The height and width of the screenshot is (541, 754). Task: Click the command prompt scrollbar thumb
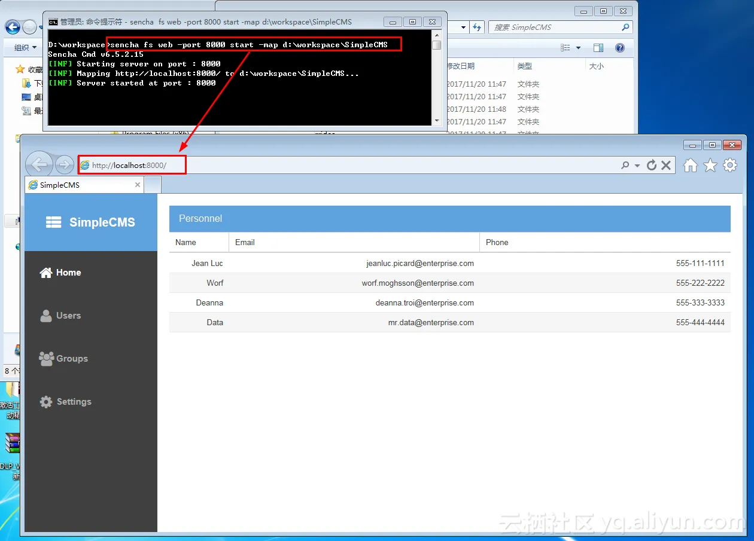(x=437, y=45)
